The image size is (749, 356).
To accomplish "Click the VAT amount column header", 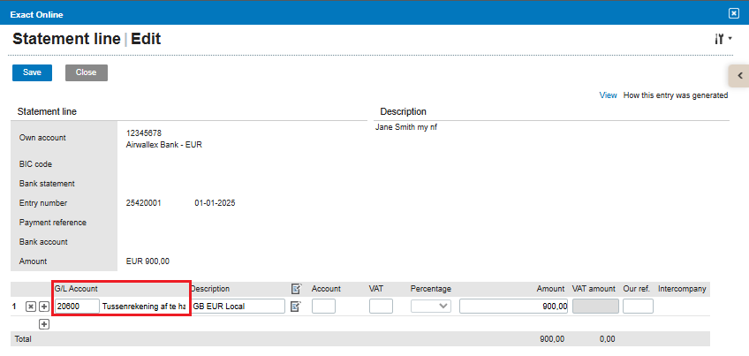I will click(x=595, y=289).
